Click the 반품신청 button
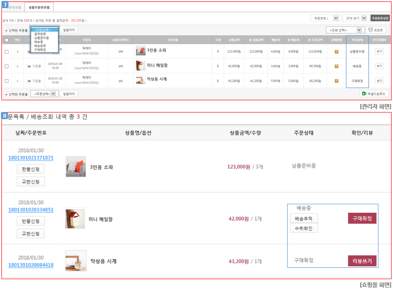The width and height of the screenshot is (393, 289). pos(31,221)
